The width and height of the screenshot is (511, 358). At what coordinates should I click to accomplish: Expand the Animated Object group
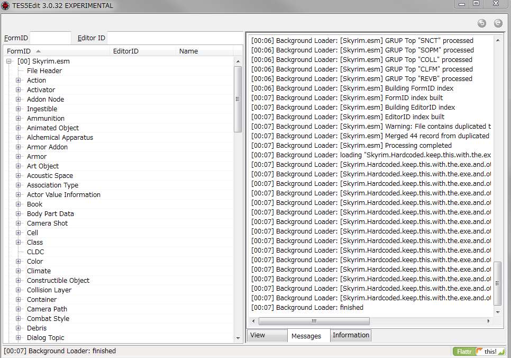(18, 128)
